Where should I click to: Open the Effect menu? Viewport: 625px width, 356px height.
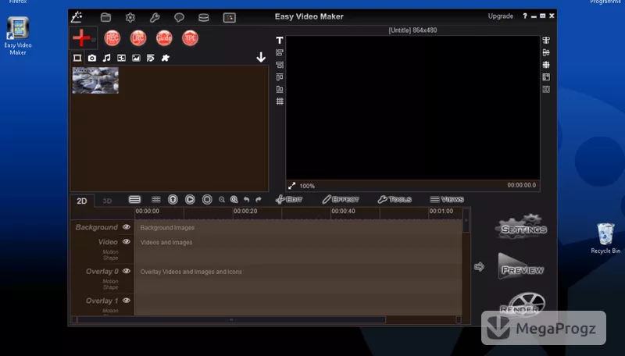coord(341,200)
